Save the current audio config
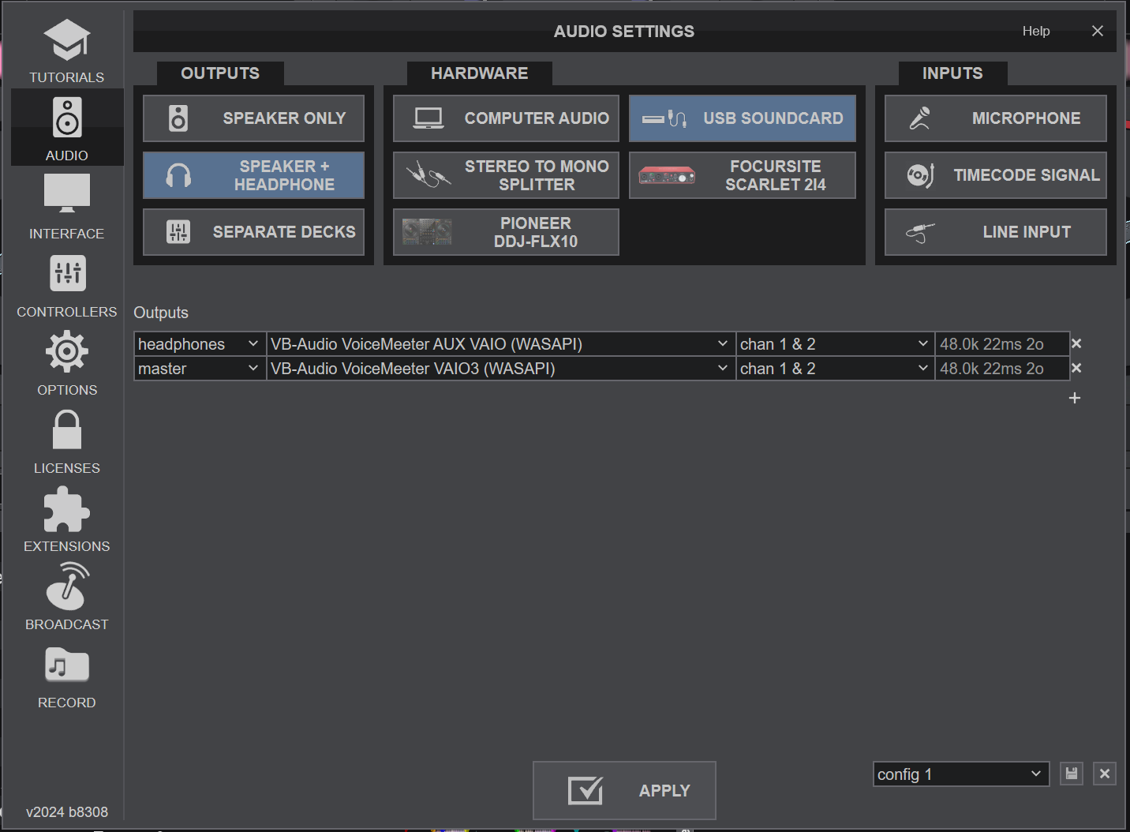The height and width of the screenshot is (832, 1130). pyautogui.click(x=1072, y=774)
